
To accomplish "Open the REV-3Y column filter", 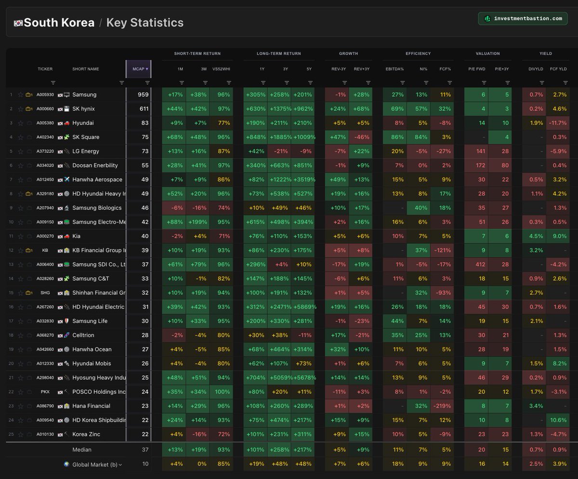I will click(x=344, y=82).
